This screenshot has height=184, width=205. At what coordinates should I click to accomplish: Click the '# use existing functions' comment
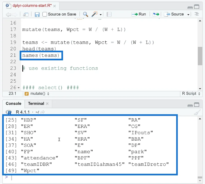pyautogui.click(x=60, y=68)
